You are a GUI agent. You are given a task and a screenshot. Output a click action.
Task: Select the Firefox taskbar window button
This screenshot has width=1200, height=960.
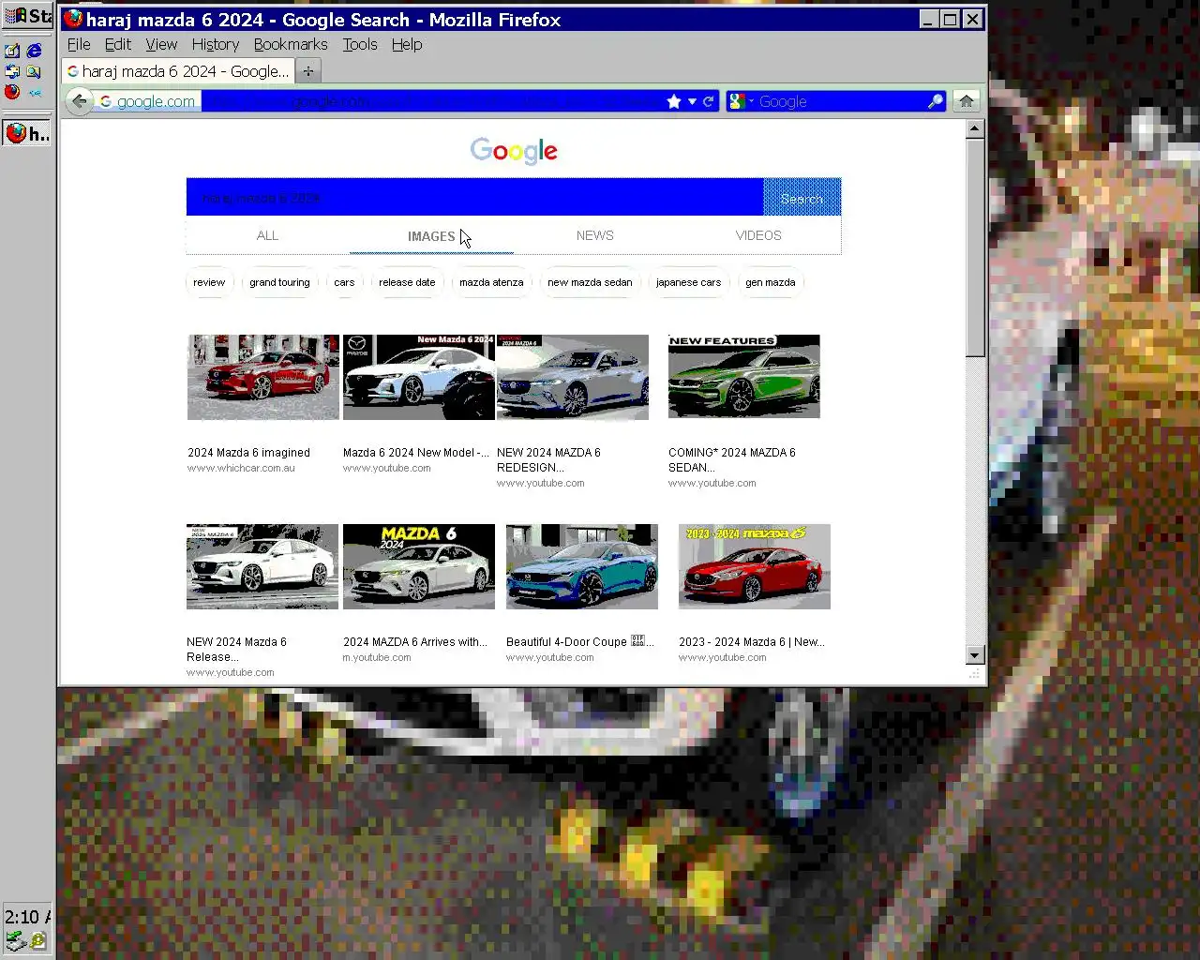(27, 134)
